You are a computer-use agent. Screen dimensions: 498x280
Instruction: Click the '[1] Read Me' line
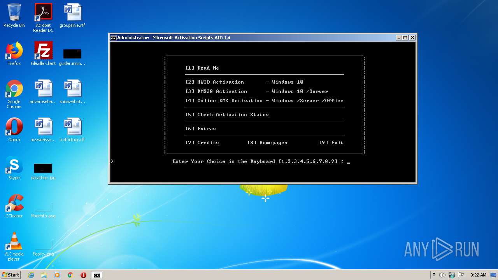(202, 68)
